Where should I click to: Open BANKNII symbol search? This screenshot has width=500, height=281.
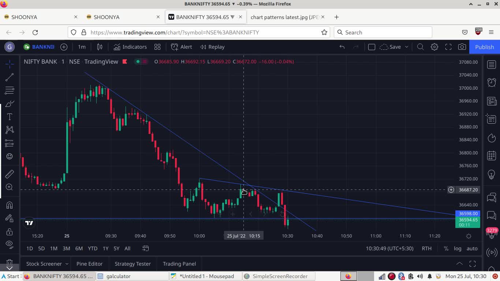pos(39,47)
